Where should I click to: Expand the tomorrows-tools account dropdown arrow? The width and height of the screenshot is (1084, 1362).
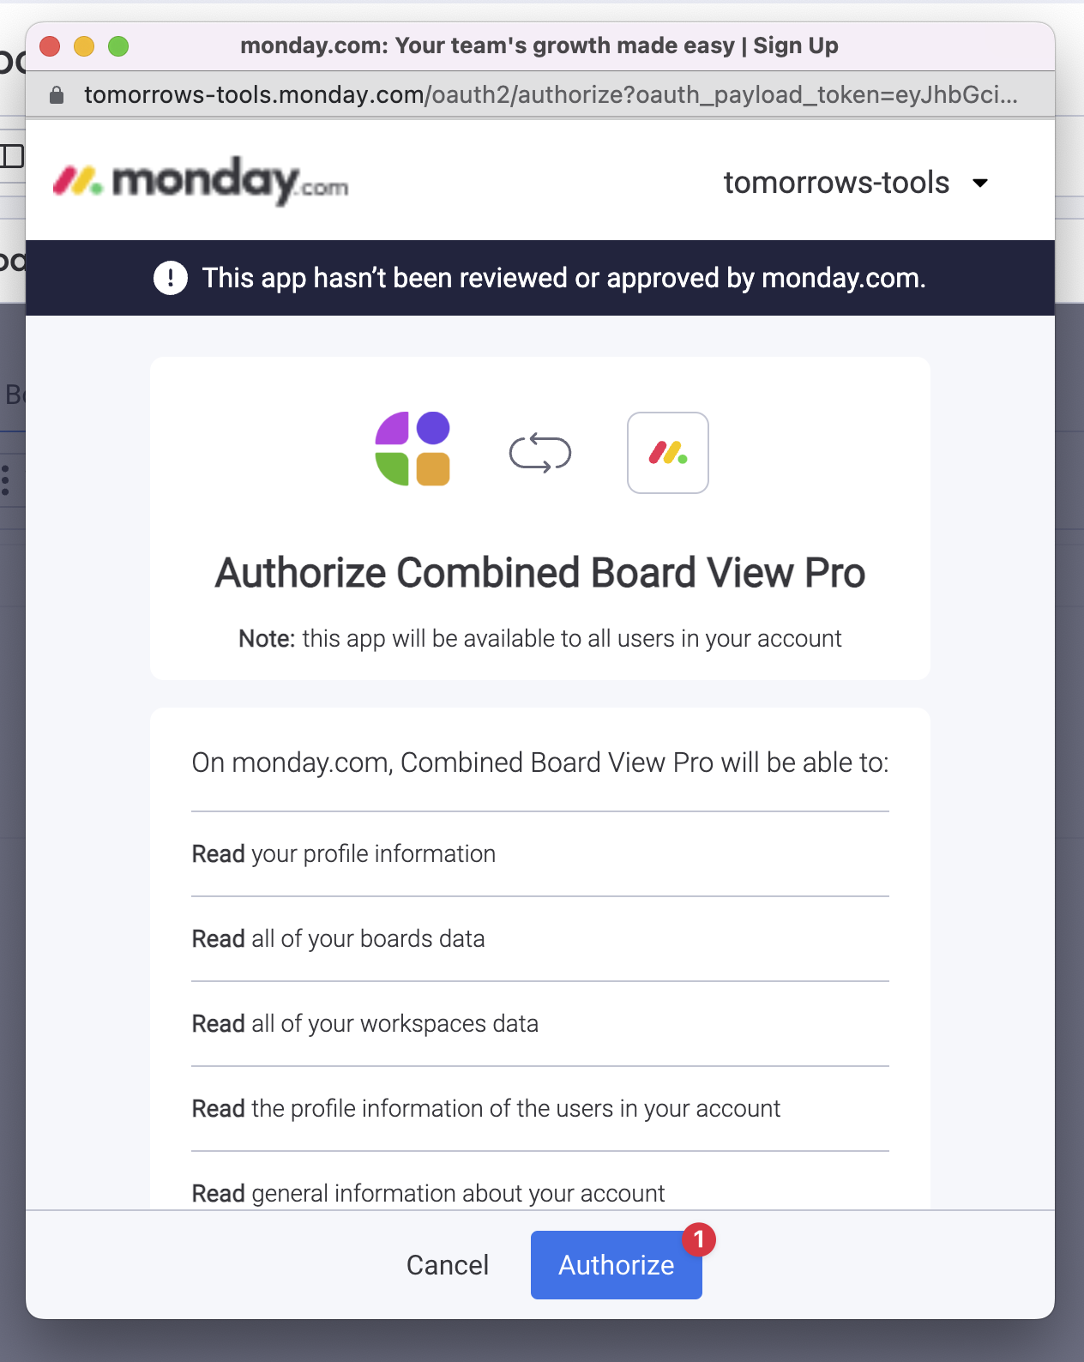pyautogui.click(x=980, y=183)
